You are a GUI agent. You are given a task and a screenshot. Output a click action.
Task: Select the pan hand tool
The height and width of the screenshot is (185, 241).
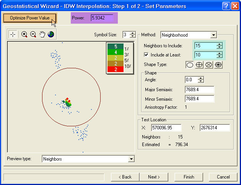(42, 34)
